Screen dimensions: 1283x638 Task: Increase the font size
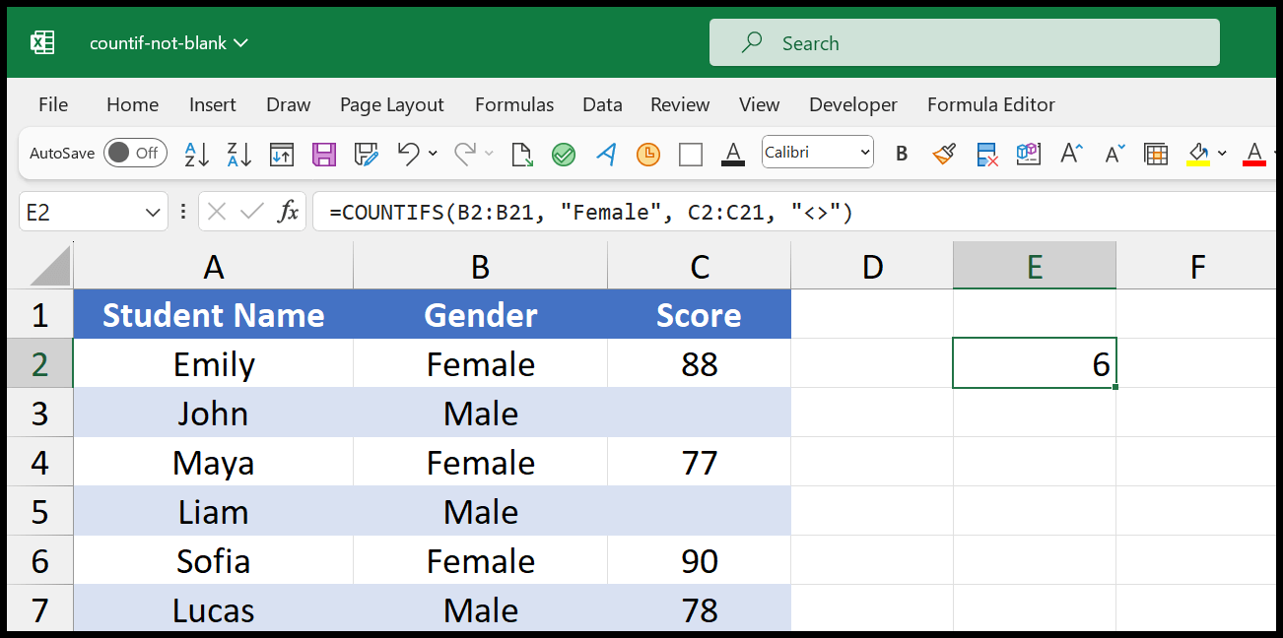[1071, 154]
